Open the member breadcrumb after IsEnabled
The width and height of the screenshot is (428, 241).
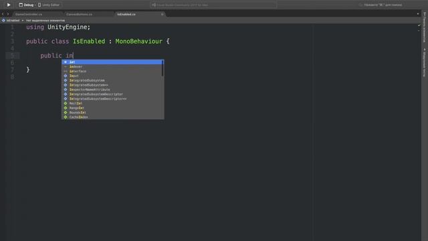pyautogui.click(x=45, y=21)
